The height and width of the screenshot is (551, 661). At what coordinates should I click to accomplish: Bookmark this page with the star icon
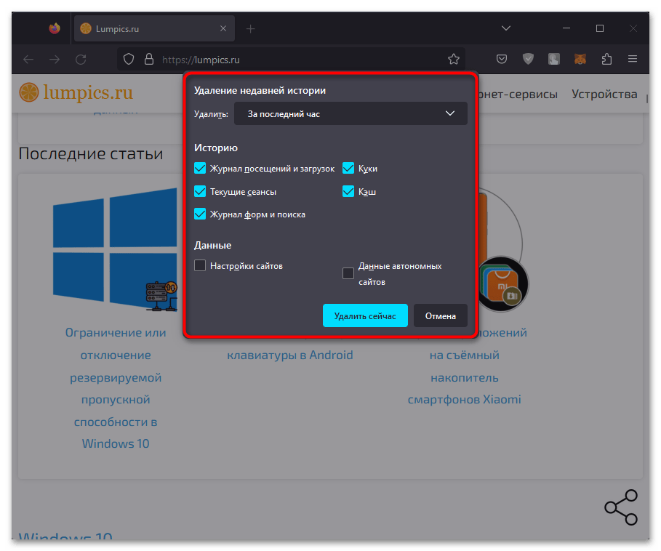(x=453, y=59)
